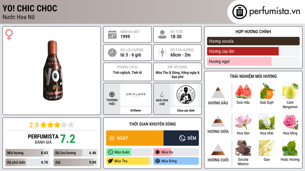Viewport: 305px width, 171px height.
Task: Click the Ngày daytime usage bar
Action: [x=135, y=138]
